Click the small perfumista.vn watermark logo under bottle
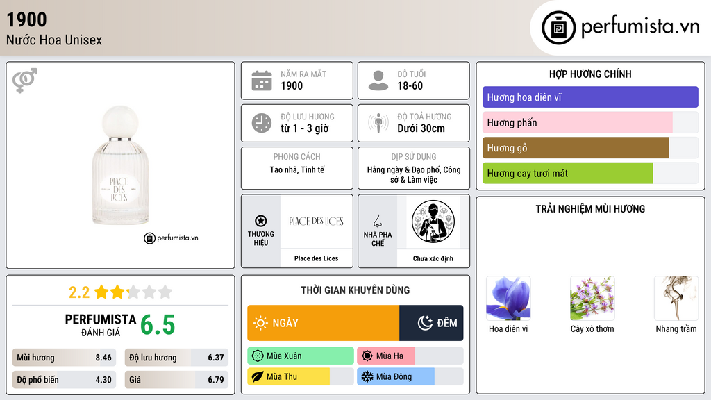The height and width of the screenshot is (400, 711). 171,237
